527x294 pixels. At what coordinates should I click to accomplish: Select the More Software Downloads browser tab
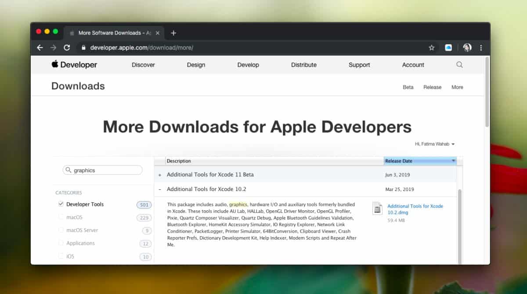[x=114, y=33]
